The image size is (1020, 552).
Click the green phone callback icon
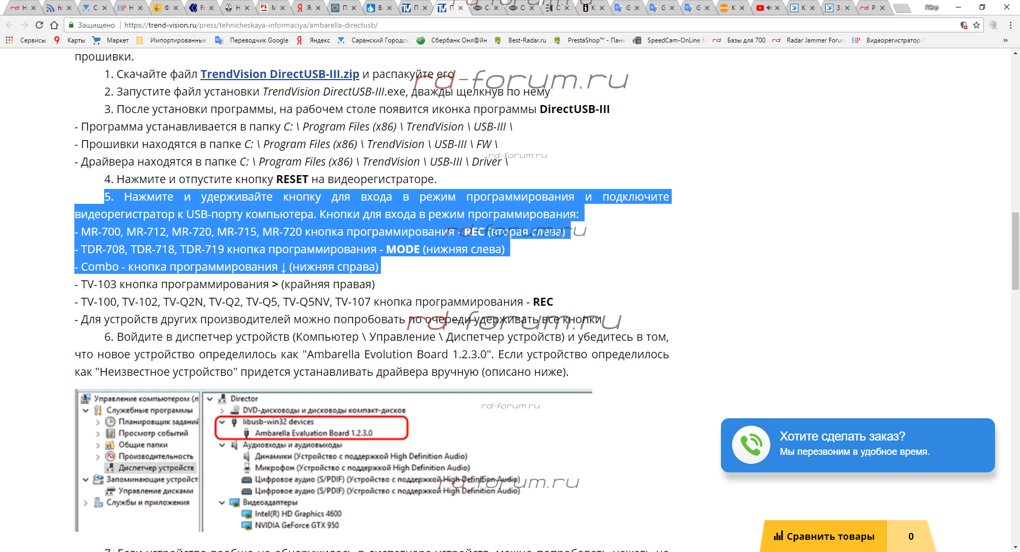751,445
